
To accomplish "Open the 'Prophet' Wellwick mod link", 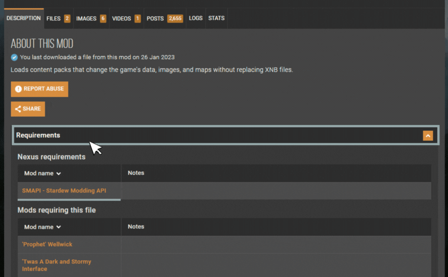I will click(x=47, y=244).
